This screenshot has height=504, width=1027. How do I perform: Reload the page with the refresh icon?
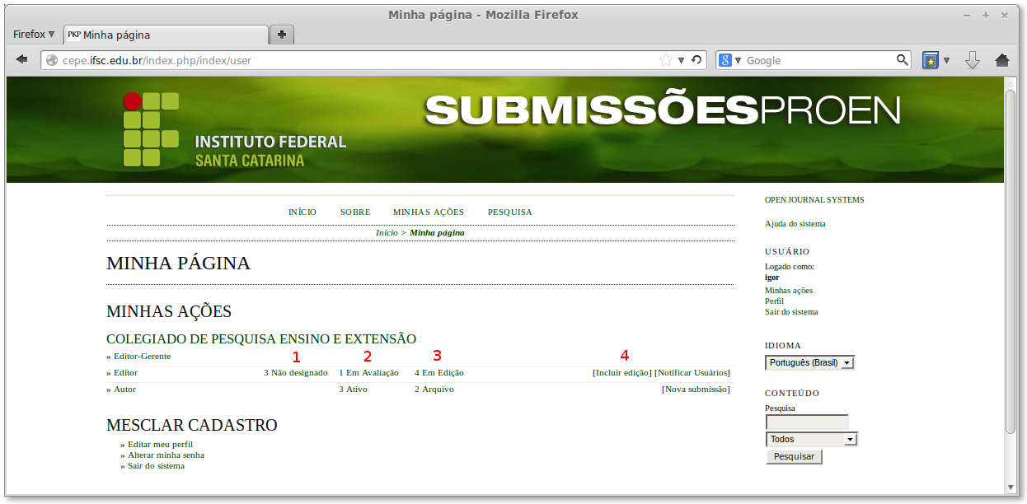695,59
